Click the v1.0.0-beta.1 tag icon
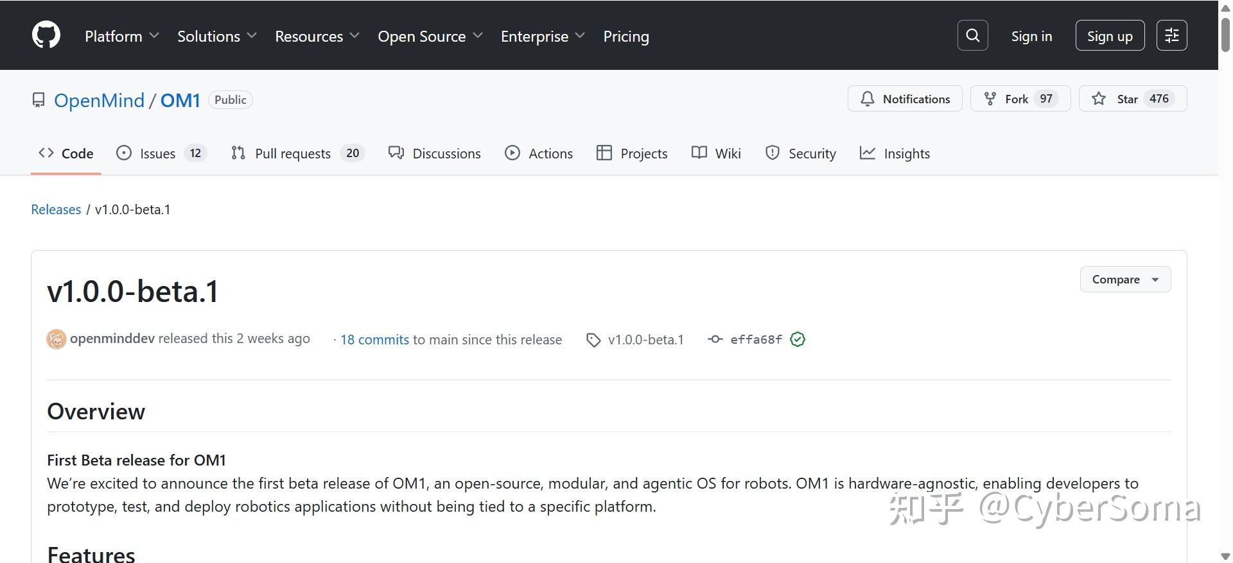This screenshot has width=1233, height=563. 593,340
